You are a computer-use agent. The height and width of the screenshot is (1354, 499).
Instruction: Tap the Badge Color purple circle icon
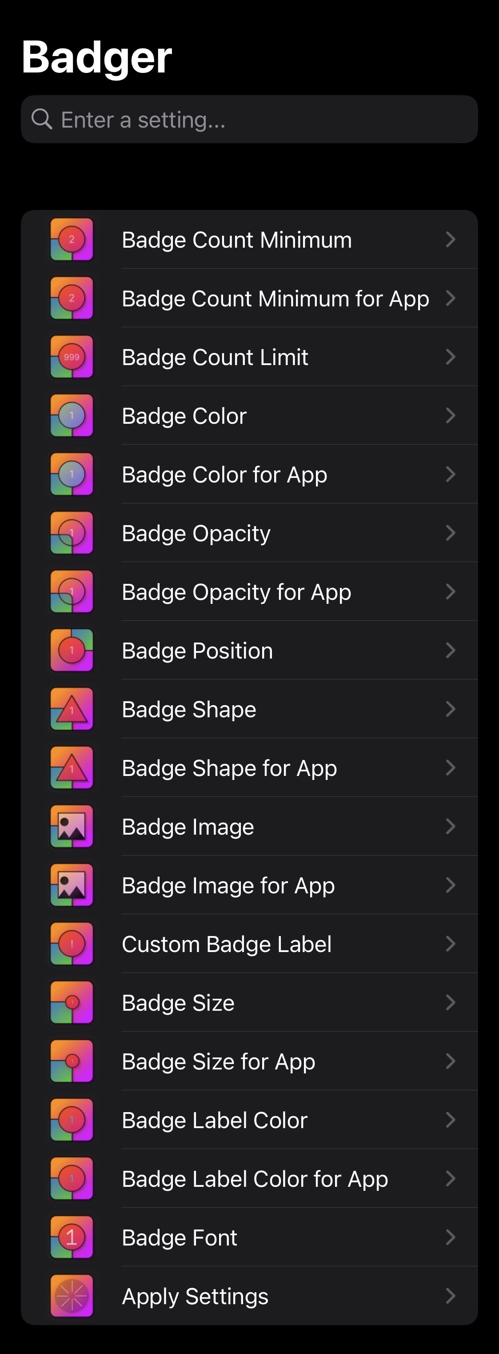pyautogui.click(x=72, y=416)
